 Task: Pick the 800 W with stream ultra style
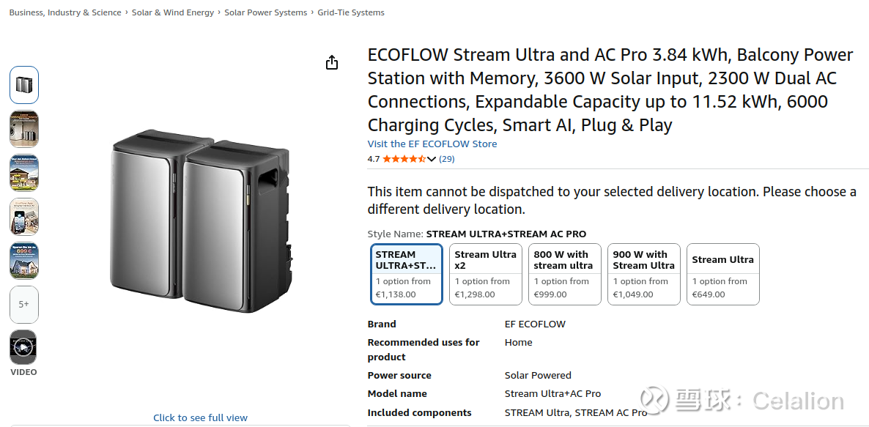pyautogui.click(x=564, y=274)
